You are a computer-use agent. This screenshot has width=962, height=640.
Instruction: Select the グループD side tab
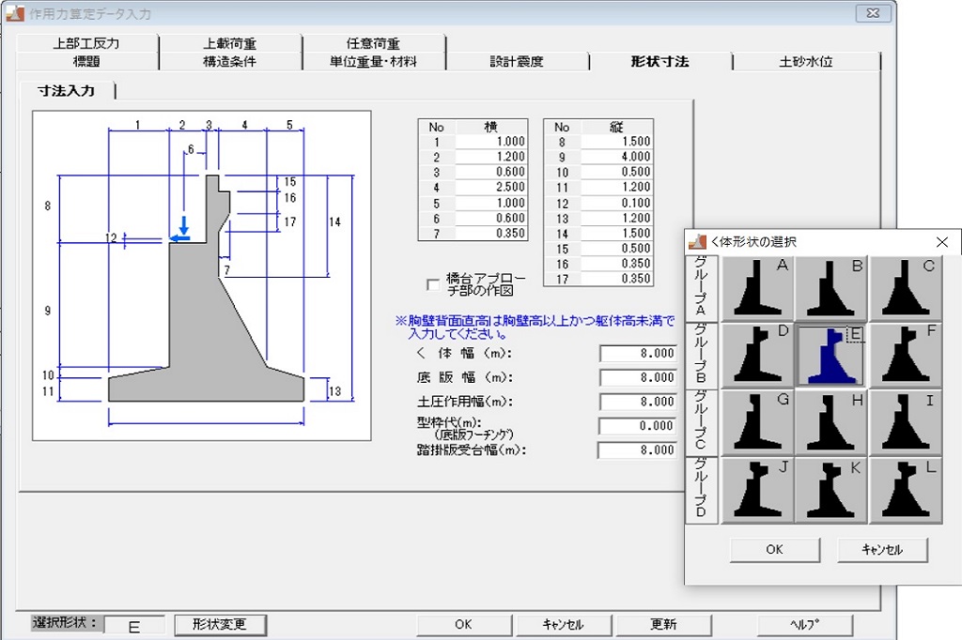pyautogui.click(x=701, y=489)
